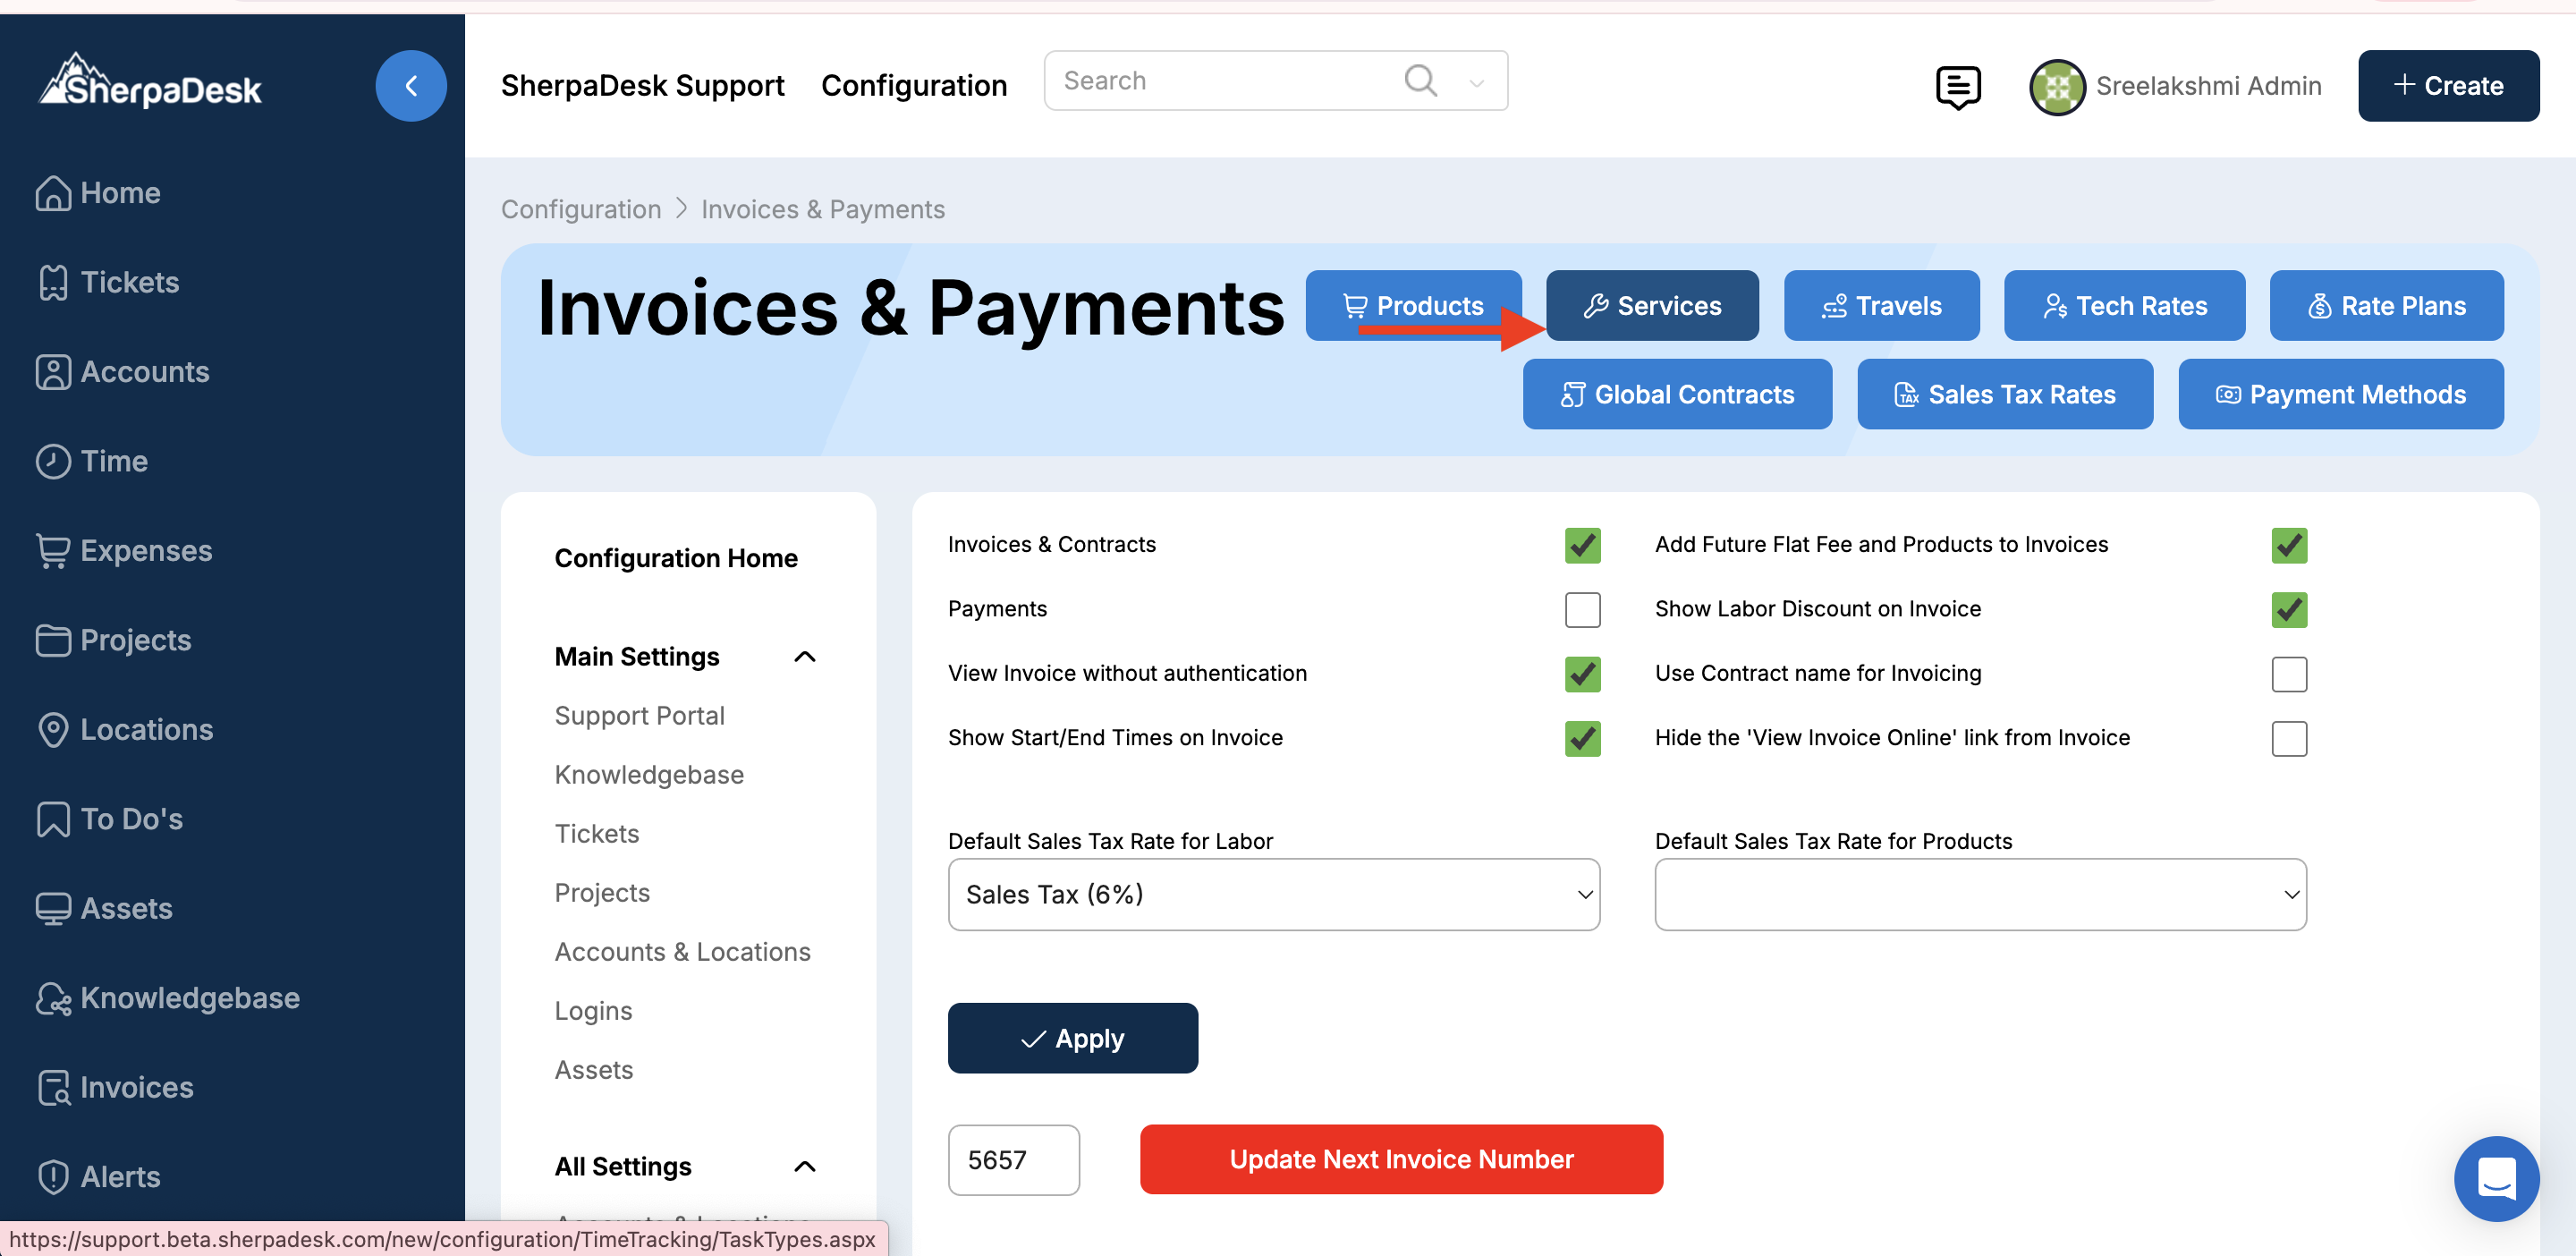Open Tickets from the left sidebar
The image size is (2576, 1256).
(x=129, y=282)
